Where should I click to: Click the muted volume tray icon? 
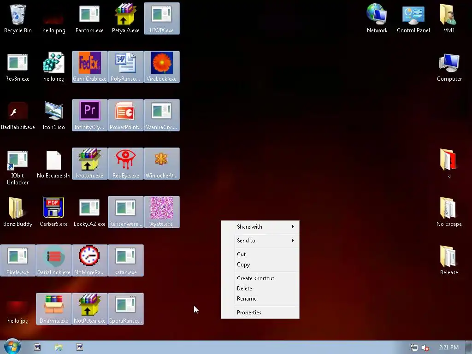pos(425,348)
